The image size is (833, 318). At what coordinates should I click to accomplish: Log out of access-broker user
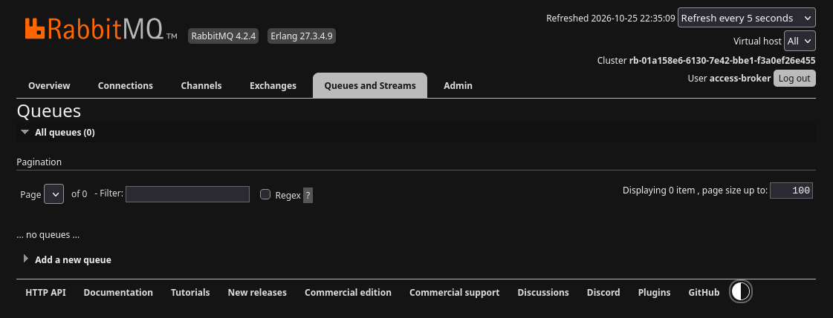click(794, 79)
